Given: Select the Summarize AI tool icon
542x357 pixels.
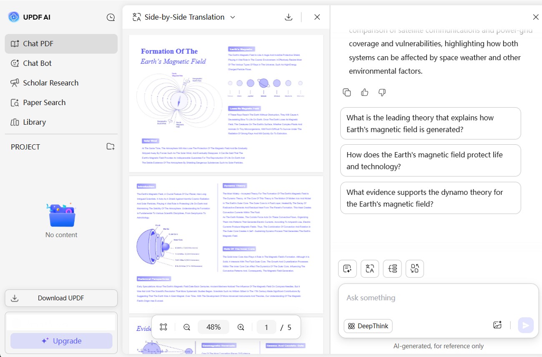Looking at the screenshot, I should [347, 269].
